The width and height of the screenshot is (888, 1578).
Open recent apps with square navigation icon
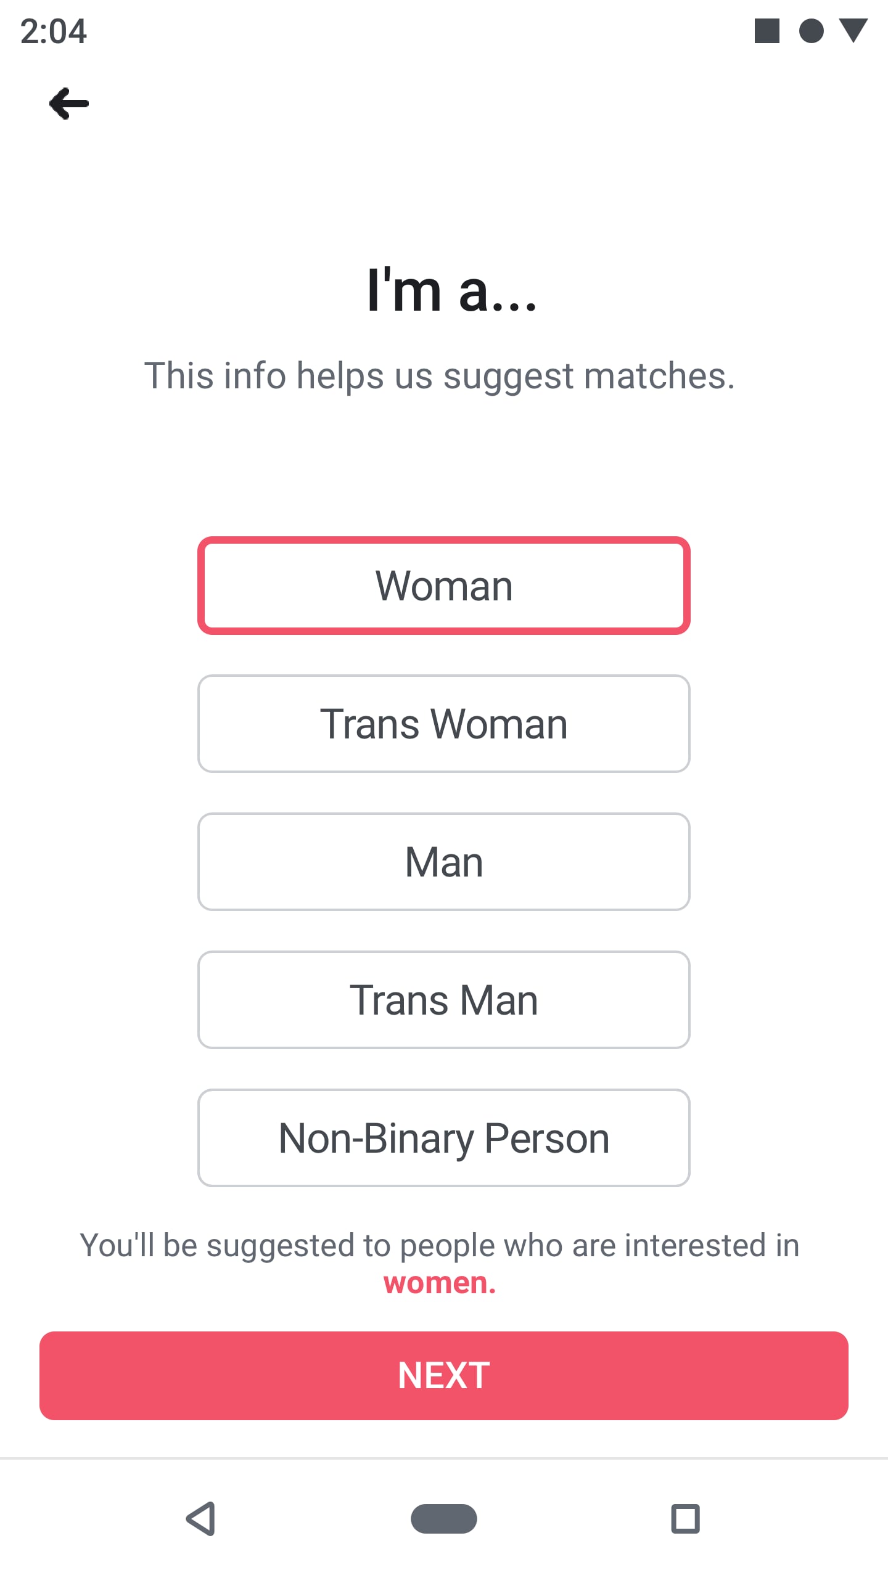click(x=685, y=1518)
